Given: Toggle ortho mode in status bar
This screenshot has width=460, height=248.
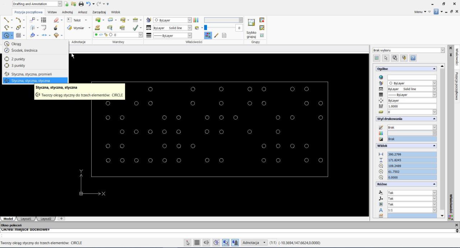Looking at the screenshot, I should (x=206, y=243).
